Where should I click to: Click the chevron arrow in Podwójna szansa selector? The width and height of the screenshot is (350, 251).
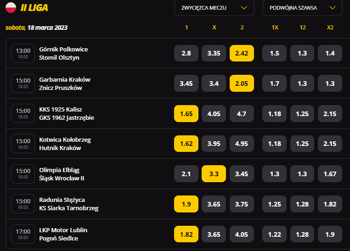[333, 8]
